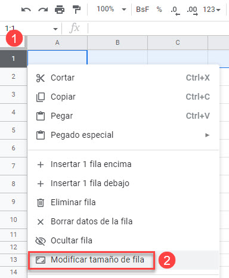229x278 pixels.
Task: Choose Ocultar fila
Action: pyautogui.click(x=123, y=241)
